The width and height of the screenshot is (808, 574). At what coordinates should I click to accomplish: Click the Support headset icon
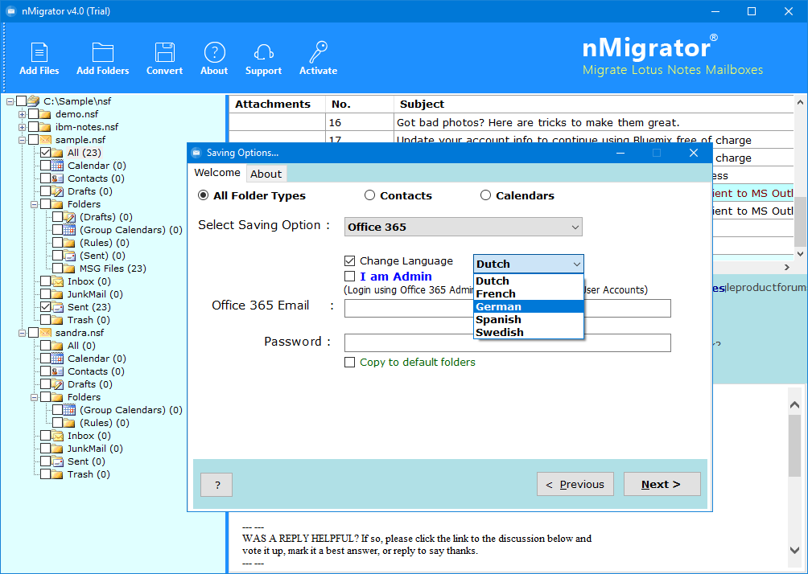pos(263,52)
